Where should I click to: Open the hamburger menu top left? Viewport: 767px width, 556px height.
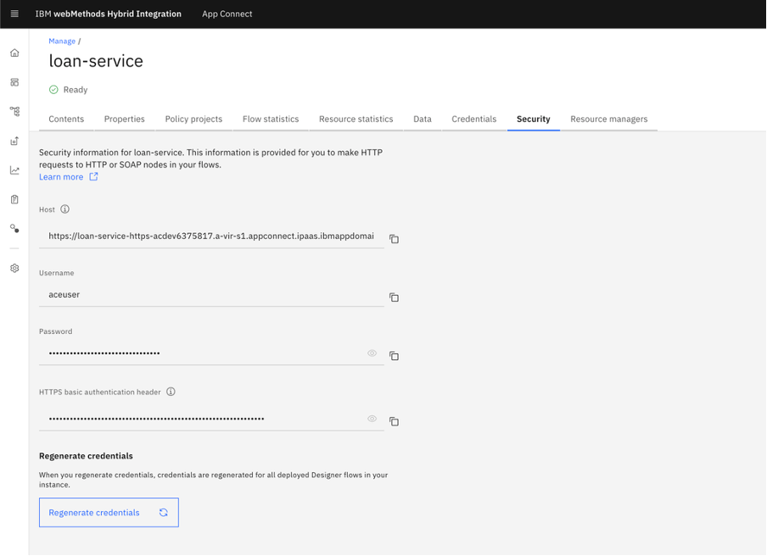coord(14,14)
